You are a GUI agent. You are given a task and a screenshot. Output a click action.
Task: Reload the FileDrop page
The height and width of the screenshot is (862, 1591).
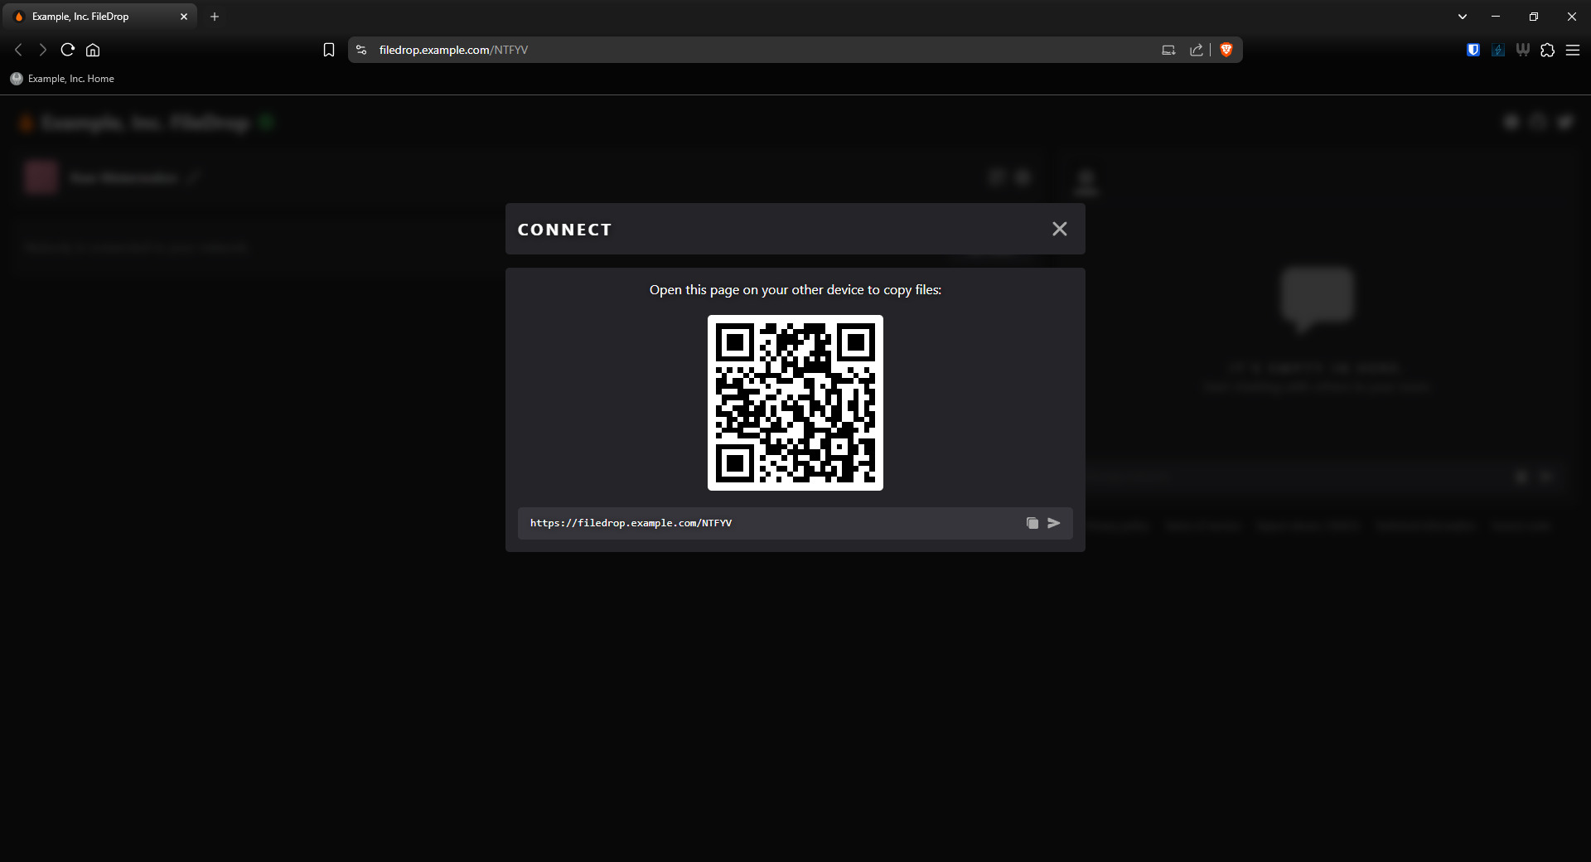[68, 50]
